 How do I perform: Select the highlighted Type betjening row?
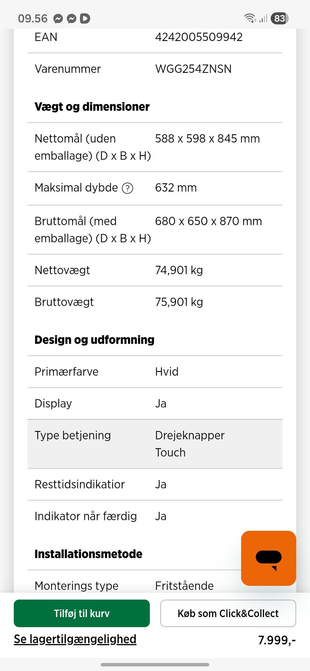pyautogui.click(x=155, y=444)
